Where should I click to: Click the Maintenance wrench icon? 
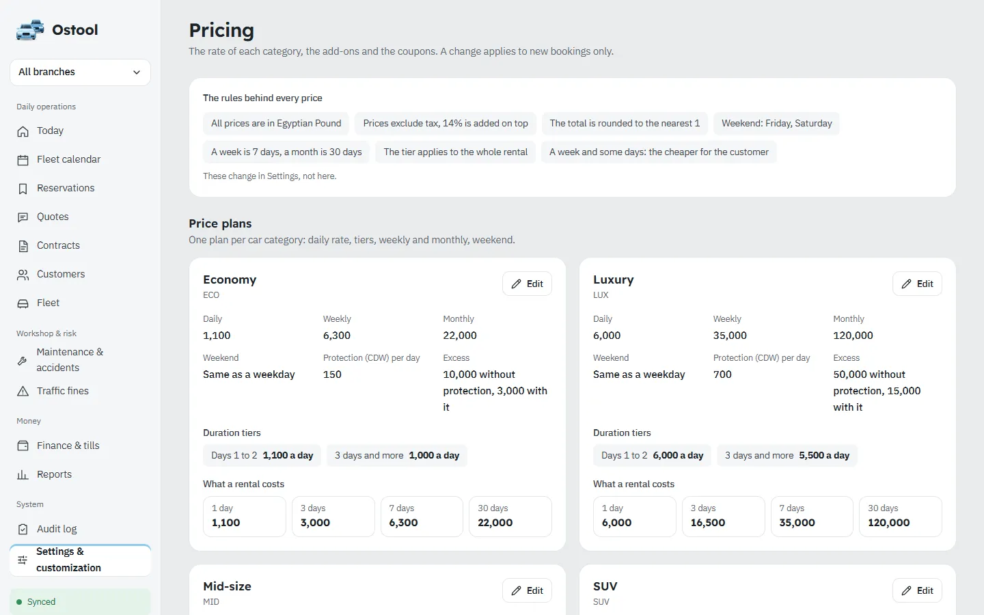tap(23, 360)
